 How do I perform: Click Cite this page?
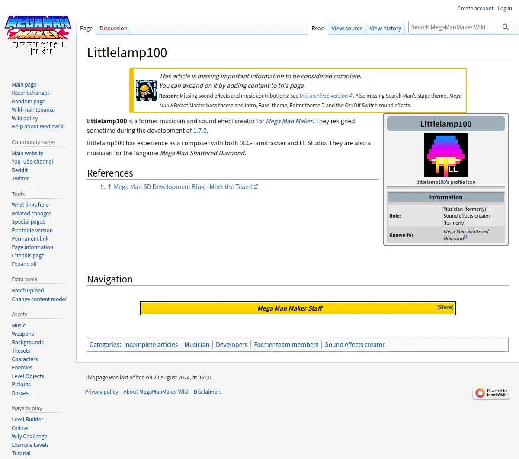pos(28,255)
